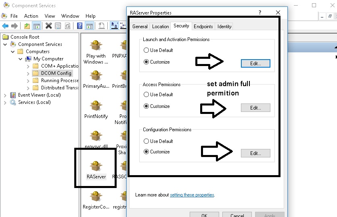The height and width of the screenshot is (217, 337).
Task: Switch to the General tab
Action: [x=140, y=27]
